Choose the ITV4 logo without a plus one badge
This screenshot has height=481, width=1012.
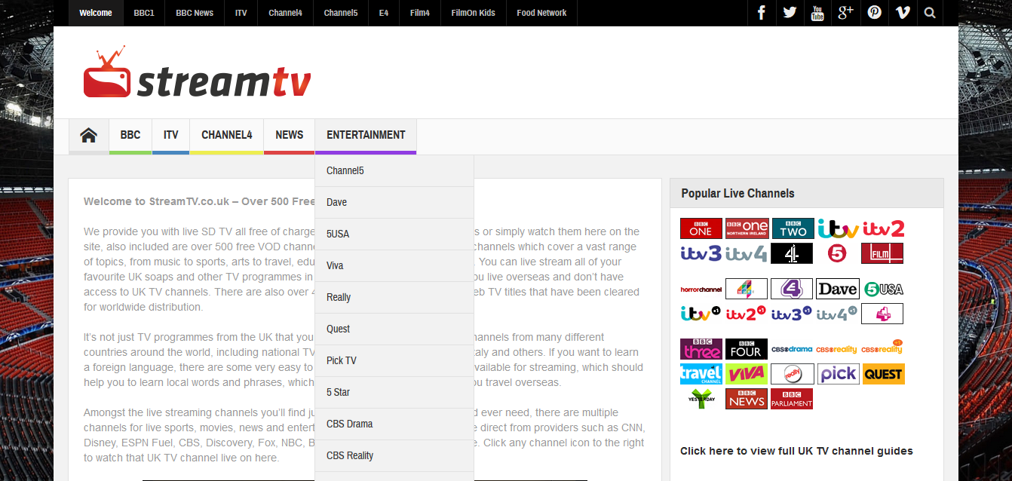point(747,253)
